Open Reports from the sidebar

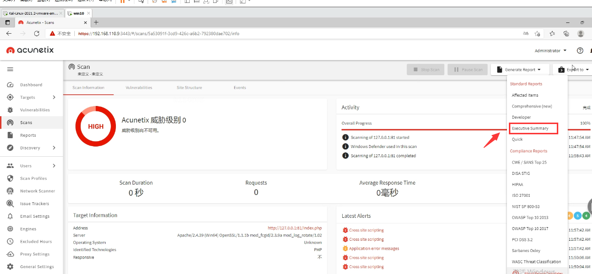point(28,135)
